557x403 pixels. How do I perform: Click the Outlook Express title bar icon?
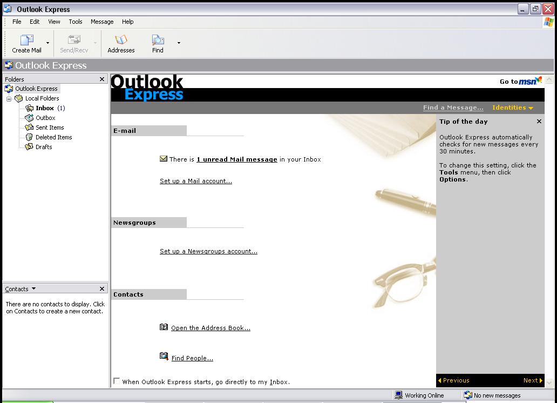coord(8,9)
